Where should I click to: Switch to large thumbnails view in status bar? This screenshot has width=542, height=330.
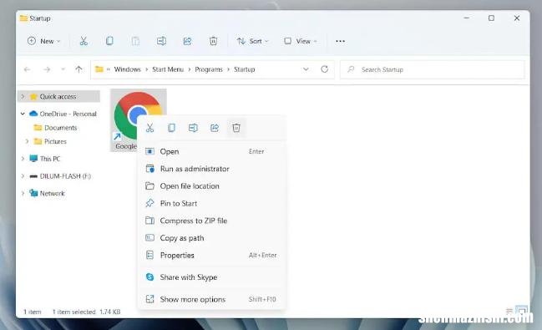522,310
